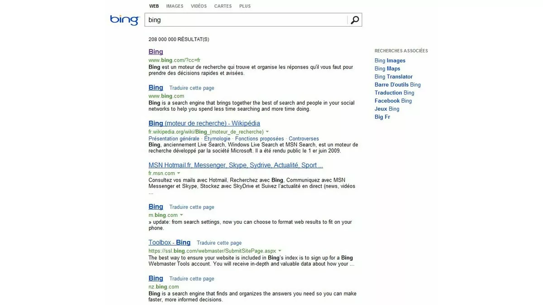
Task: Select the CARTES tab
Action: [x=223, y=6]
